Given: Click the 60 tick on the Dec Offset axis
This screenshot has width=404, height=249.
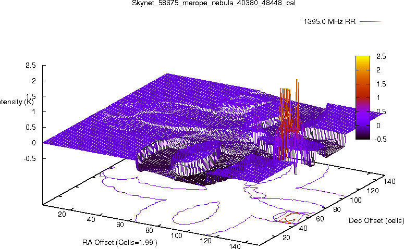Looking at the screenshot, I should (x=320, y=219).
